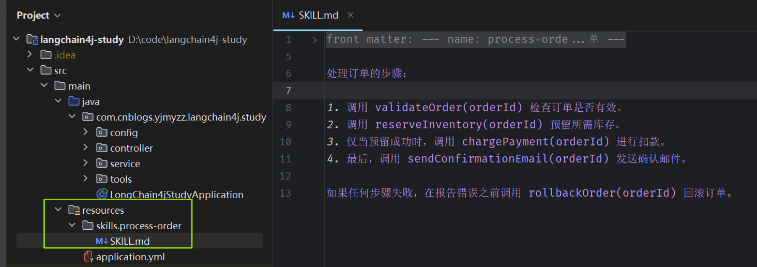Screen dimensions: 757x267
Task: Expand the controller package
Action: pos(85,148)
